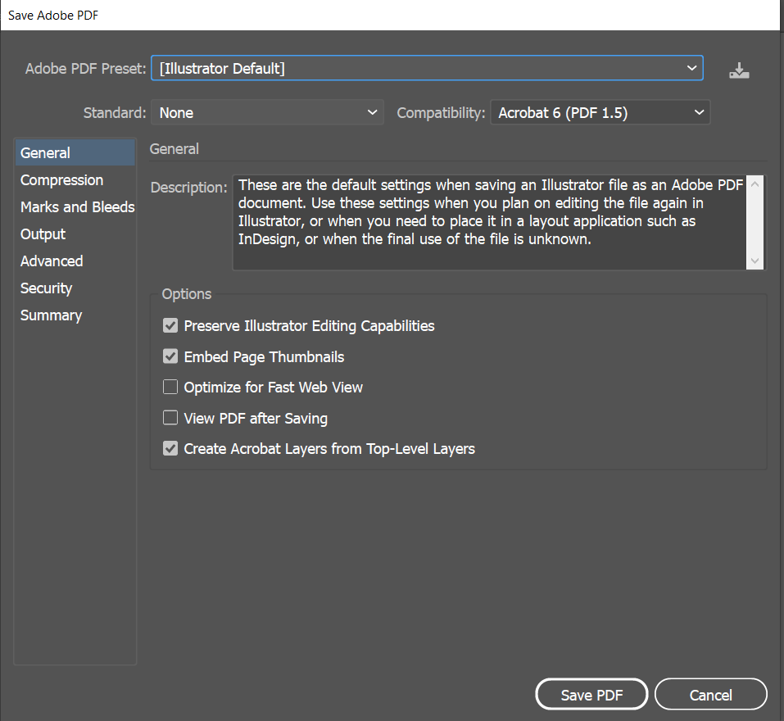
Task: Toggle Embed Page Thumbnails checkbox
Action: (170, 356)
